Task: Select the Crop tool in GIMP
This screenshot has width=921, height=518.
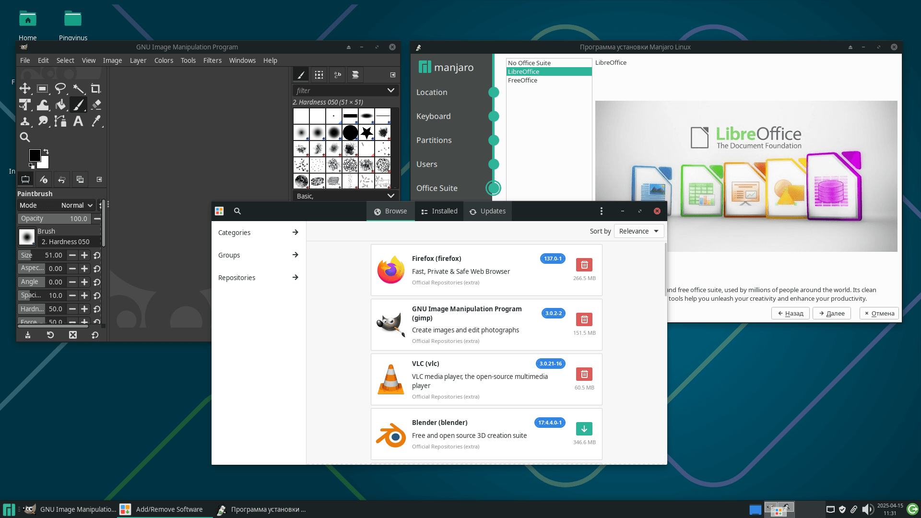Action: click(96, 88)
